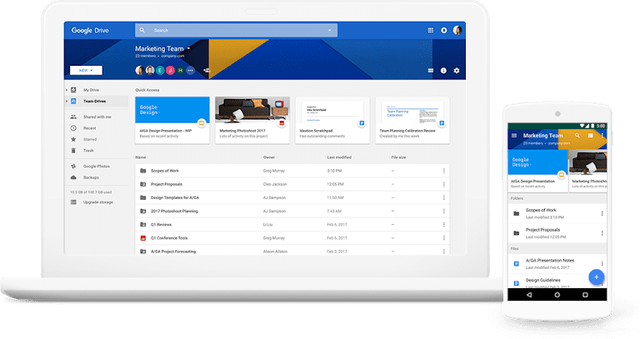Open Google Drive logo home link
The height and width of the screenshot is (339, 640).
coord(90,31)
